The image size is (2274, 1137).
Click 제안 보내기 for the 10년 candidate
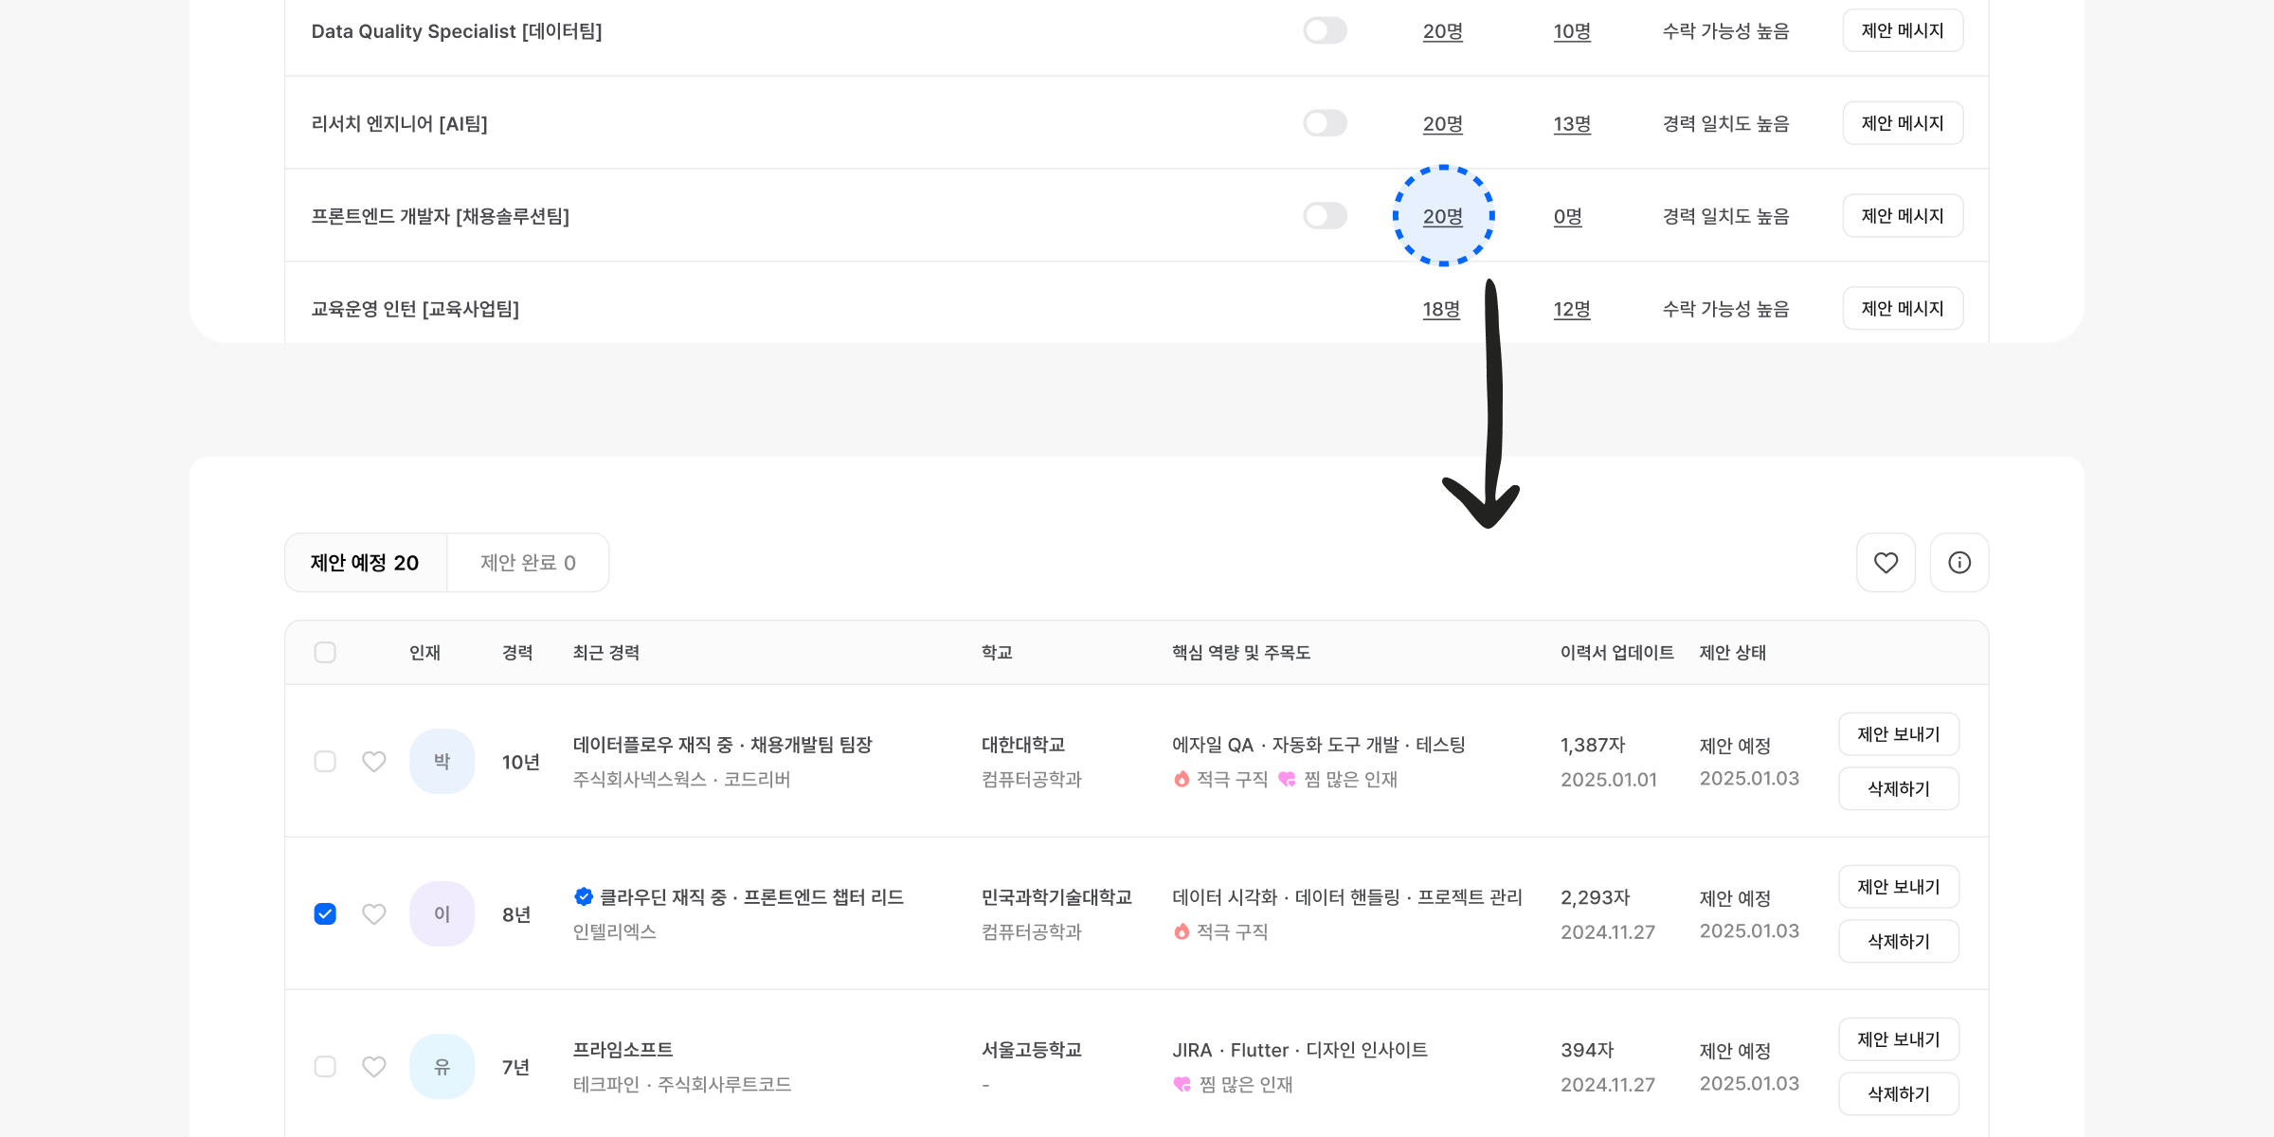pyautogui.click(x=1899, y=734)
